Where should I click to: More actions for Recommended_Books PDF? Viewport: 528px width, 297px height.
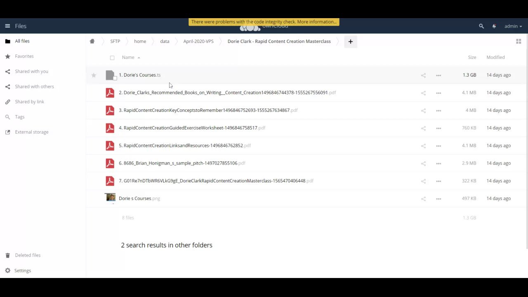click(438, 93)
